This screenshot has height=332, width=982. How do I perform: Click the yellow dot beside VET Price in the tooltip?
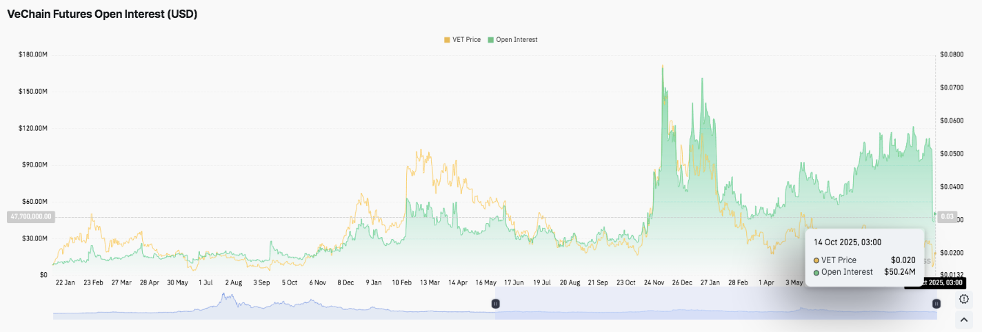[816, 260]
